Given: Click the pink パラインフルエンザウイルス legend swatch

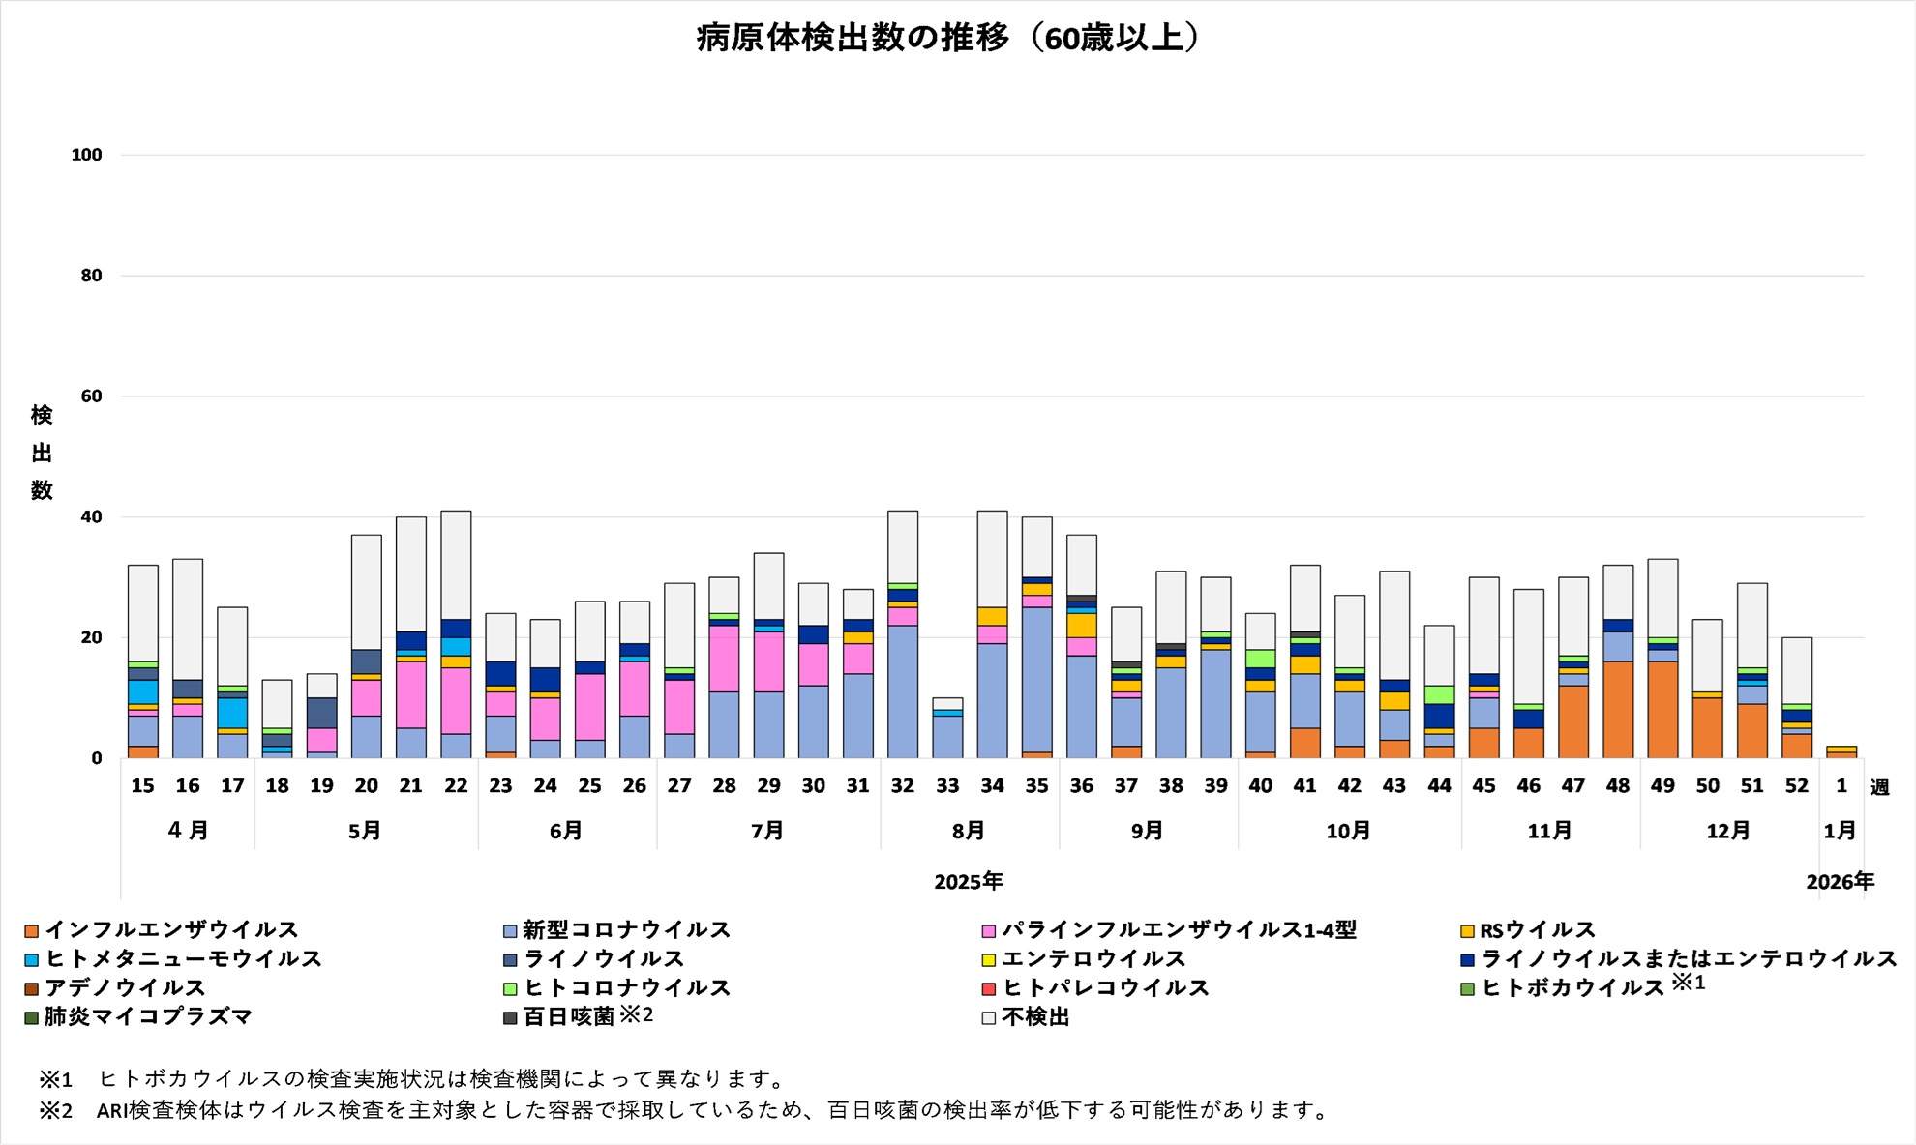Looking at the screenshot, I should click(988, 931).
